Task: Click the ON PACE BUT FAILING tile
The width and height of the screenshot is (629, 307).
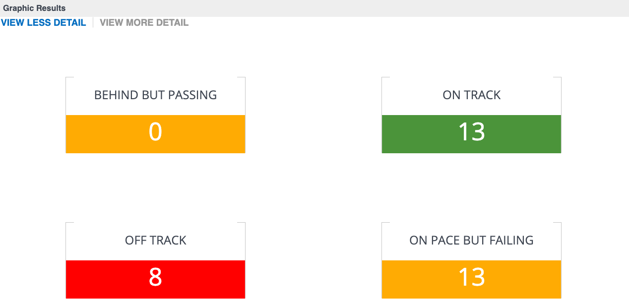Action: [471, 260]
